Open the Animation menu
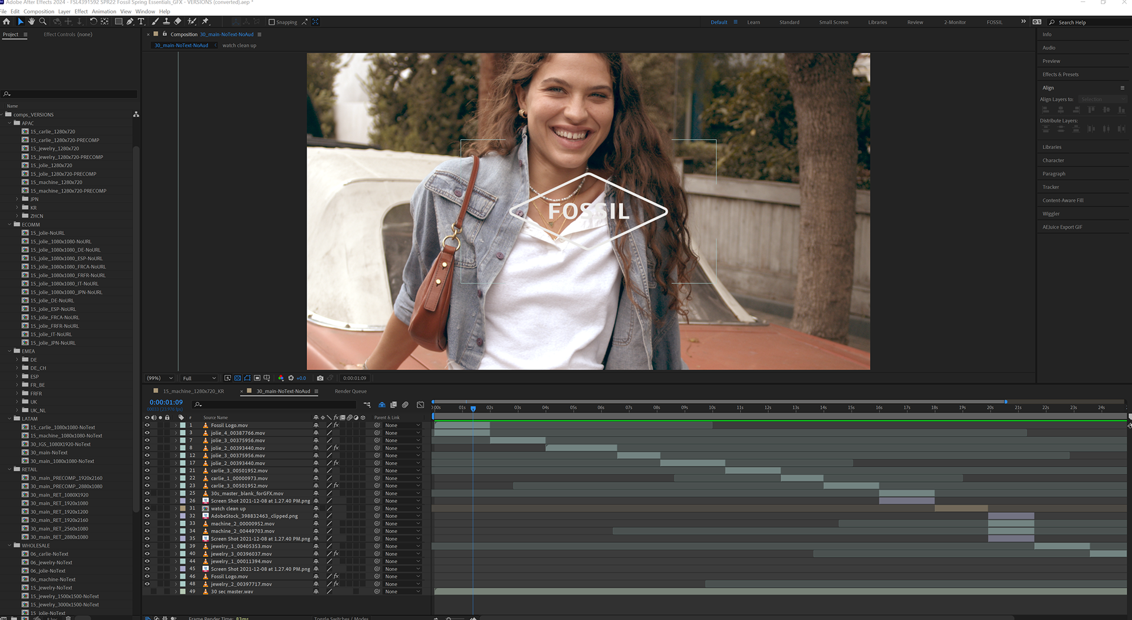The image size is (1132, 620). pos(104,11)
